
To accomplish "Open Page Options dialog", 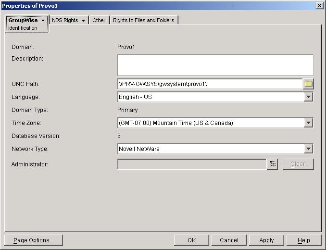I will [x=34, y=240].
